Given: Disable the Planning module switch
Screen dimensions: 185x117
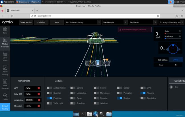Looking at the screenshot, I should 143,93.
